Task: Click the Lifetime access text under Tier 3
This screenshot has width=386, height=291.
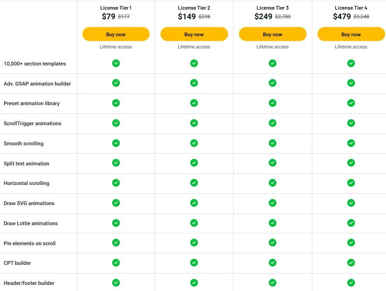Action: click(x=273, y=46)
